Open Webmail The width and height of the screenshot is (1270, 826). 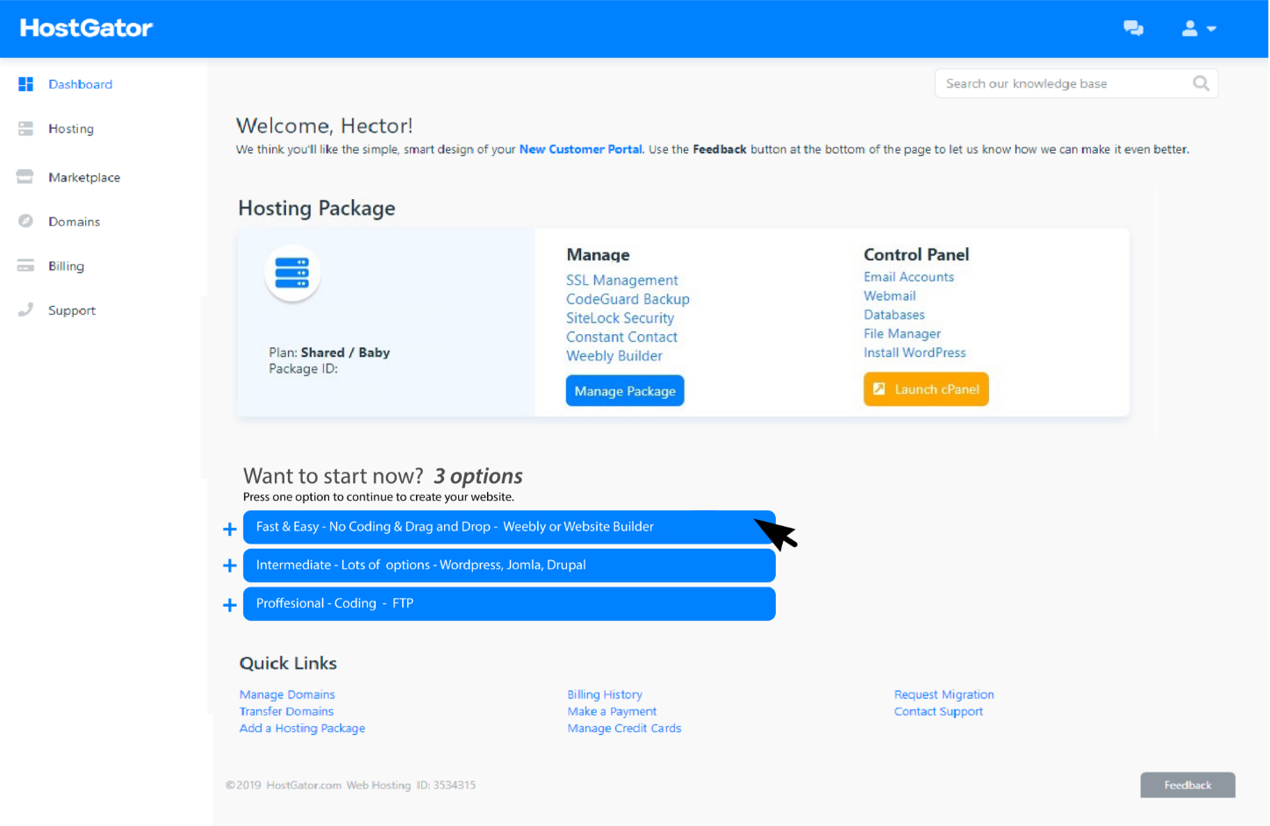coord(889,296)
